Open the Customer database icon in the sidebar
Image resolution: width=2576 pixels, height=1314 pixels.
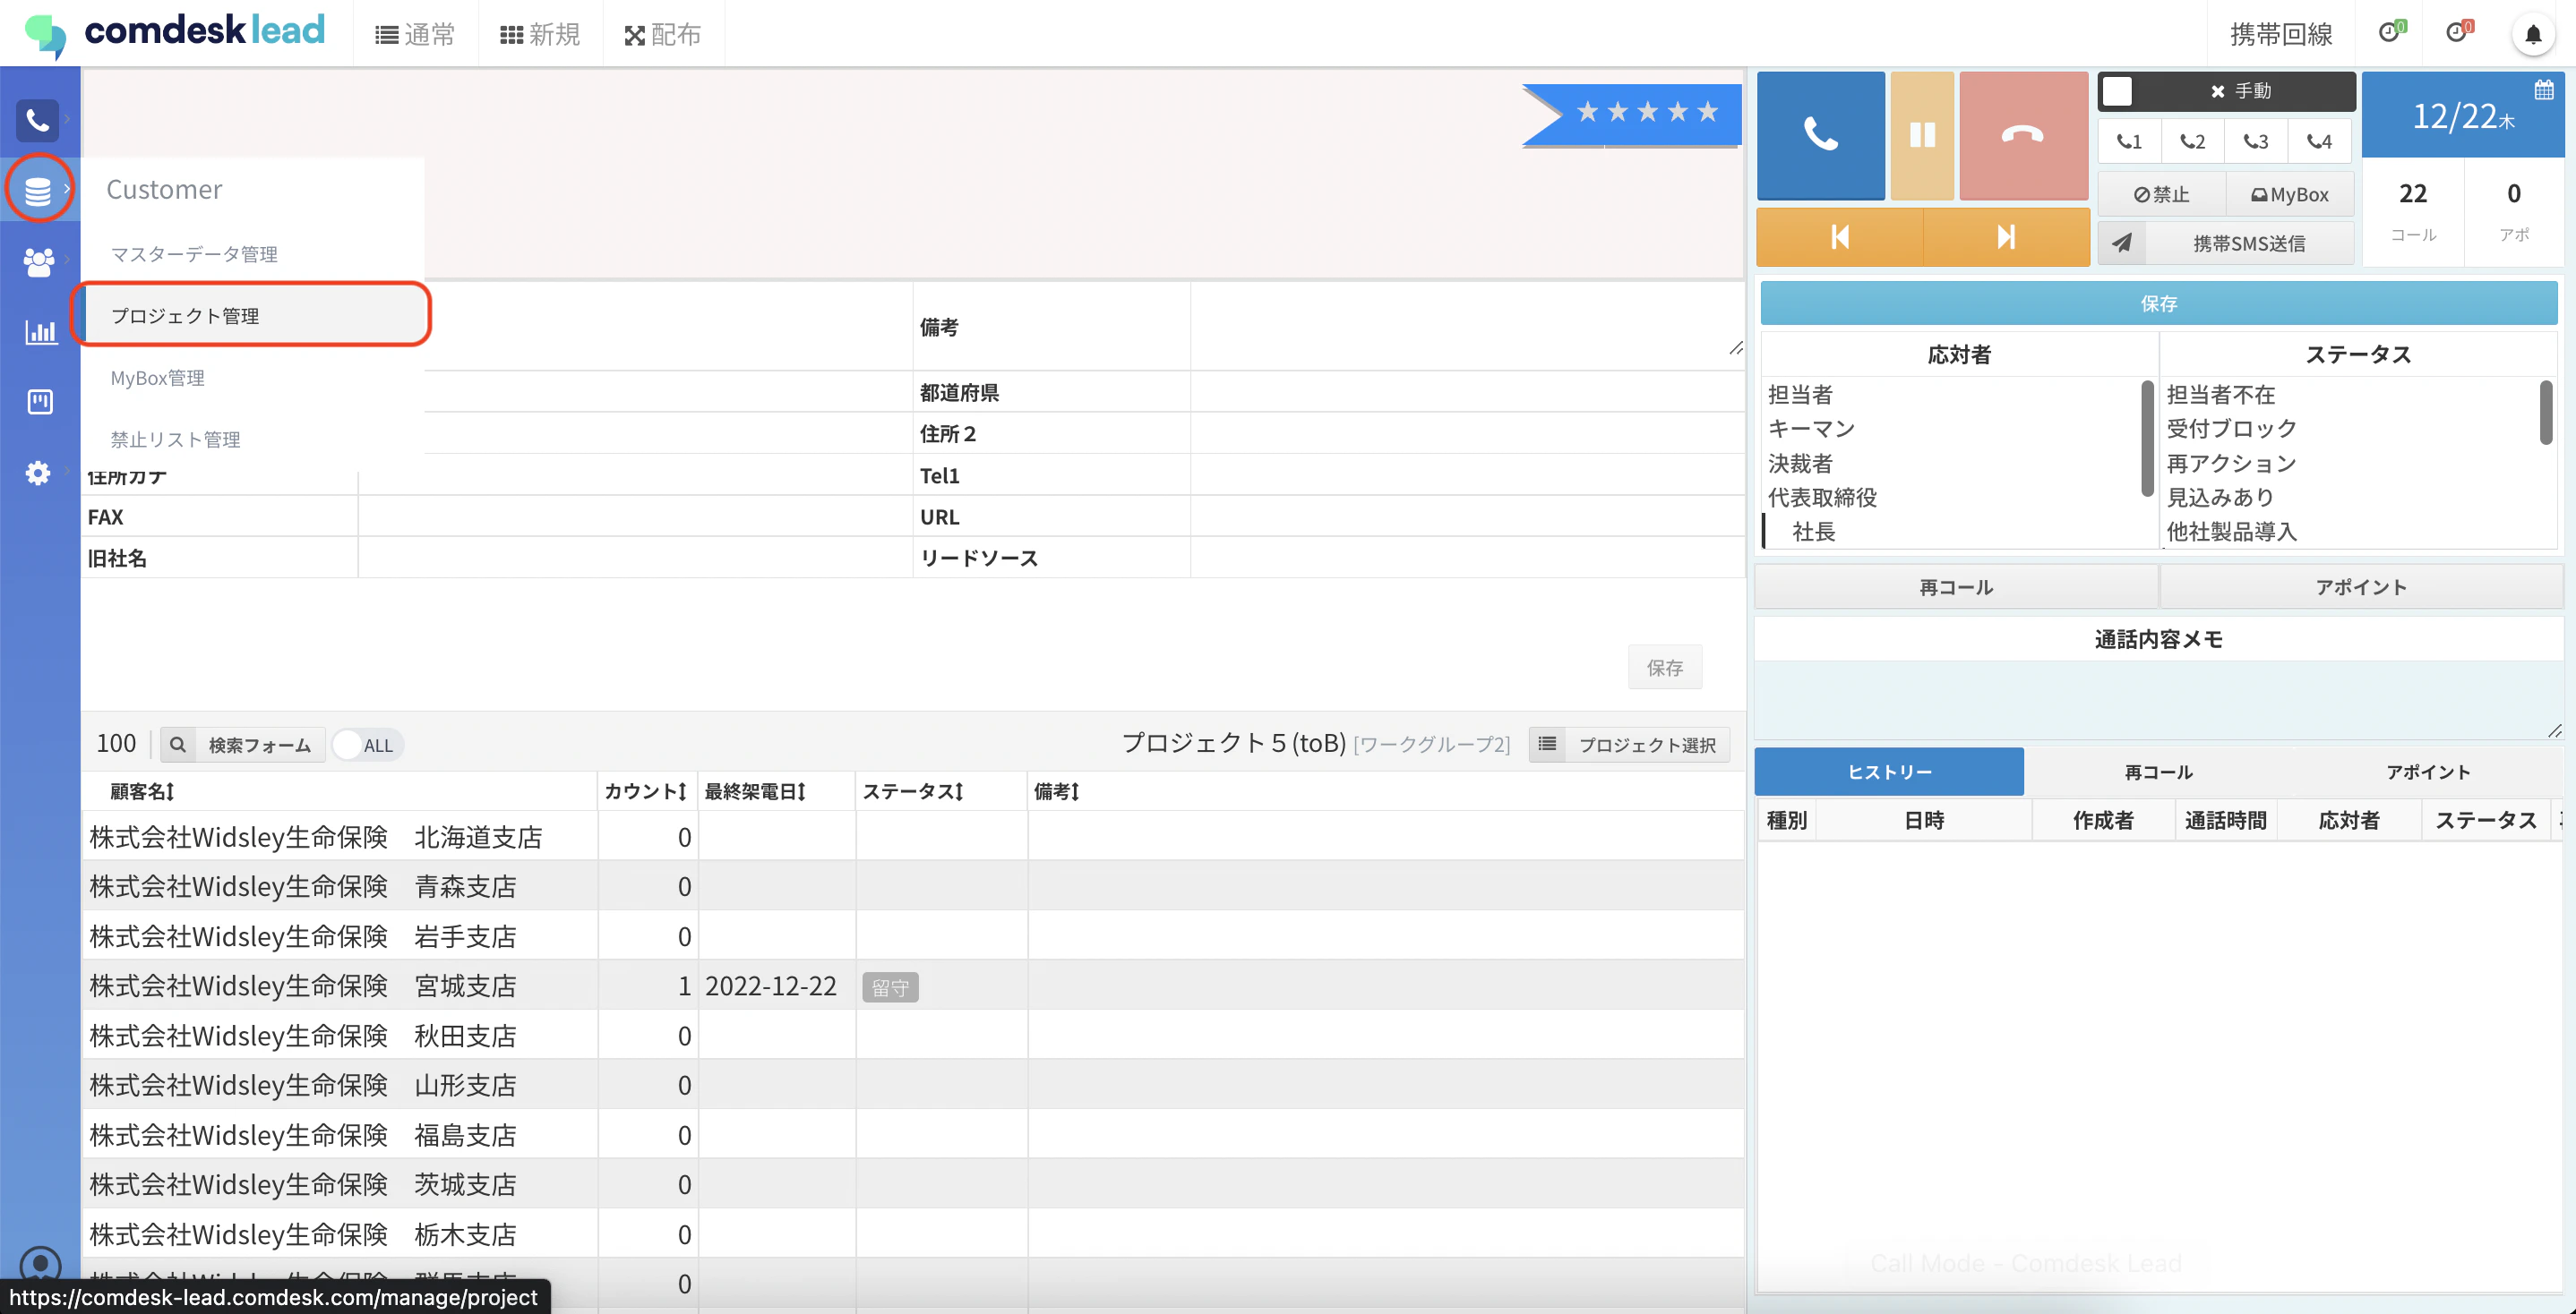(38, 190)
